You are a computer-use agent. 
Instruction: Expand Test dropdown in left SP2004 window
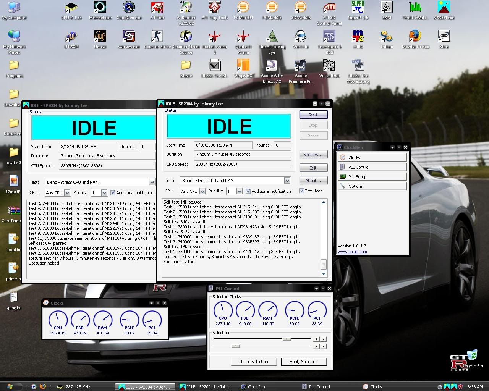coord(152,182)
